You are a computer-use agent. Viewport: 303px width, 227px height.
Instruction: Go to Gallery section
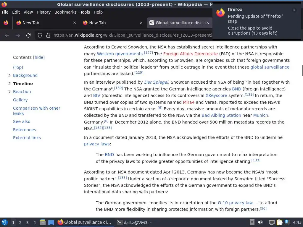20,100
